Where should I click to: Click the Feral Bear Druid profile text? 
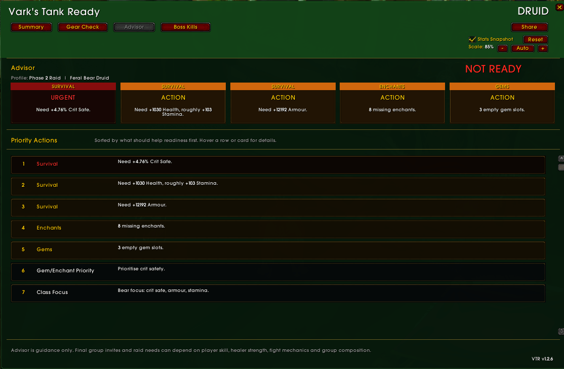point(90,78)
